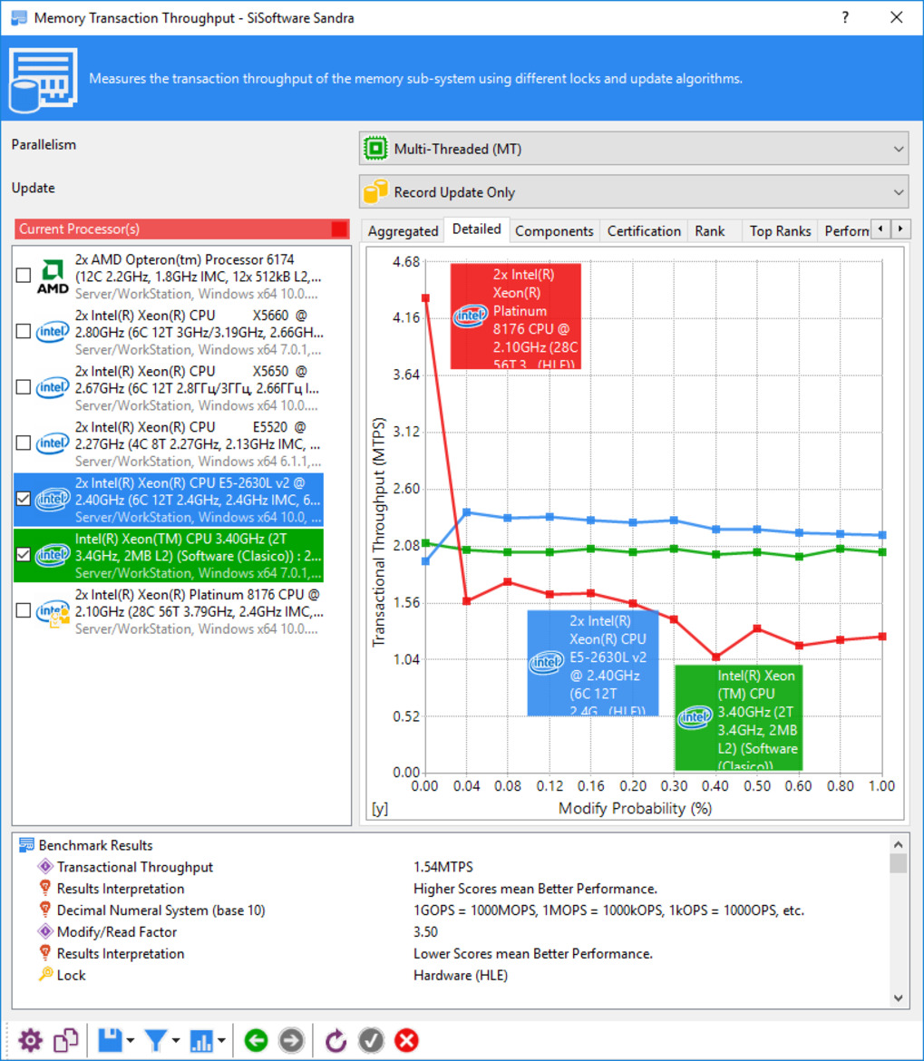This screenshot has width=924, height=1061.
Task: Click the AMD logo of Opteron 6174
Action: coord(53,277)
